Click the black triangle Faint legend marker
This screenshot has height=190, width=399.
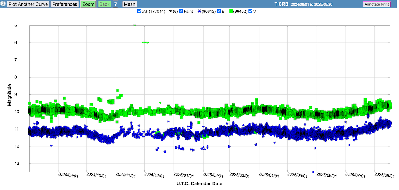(171, 12)
